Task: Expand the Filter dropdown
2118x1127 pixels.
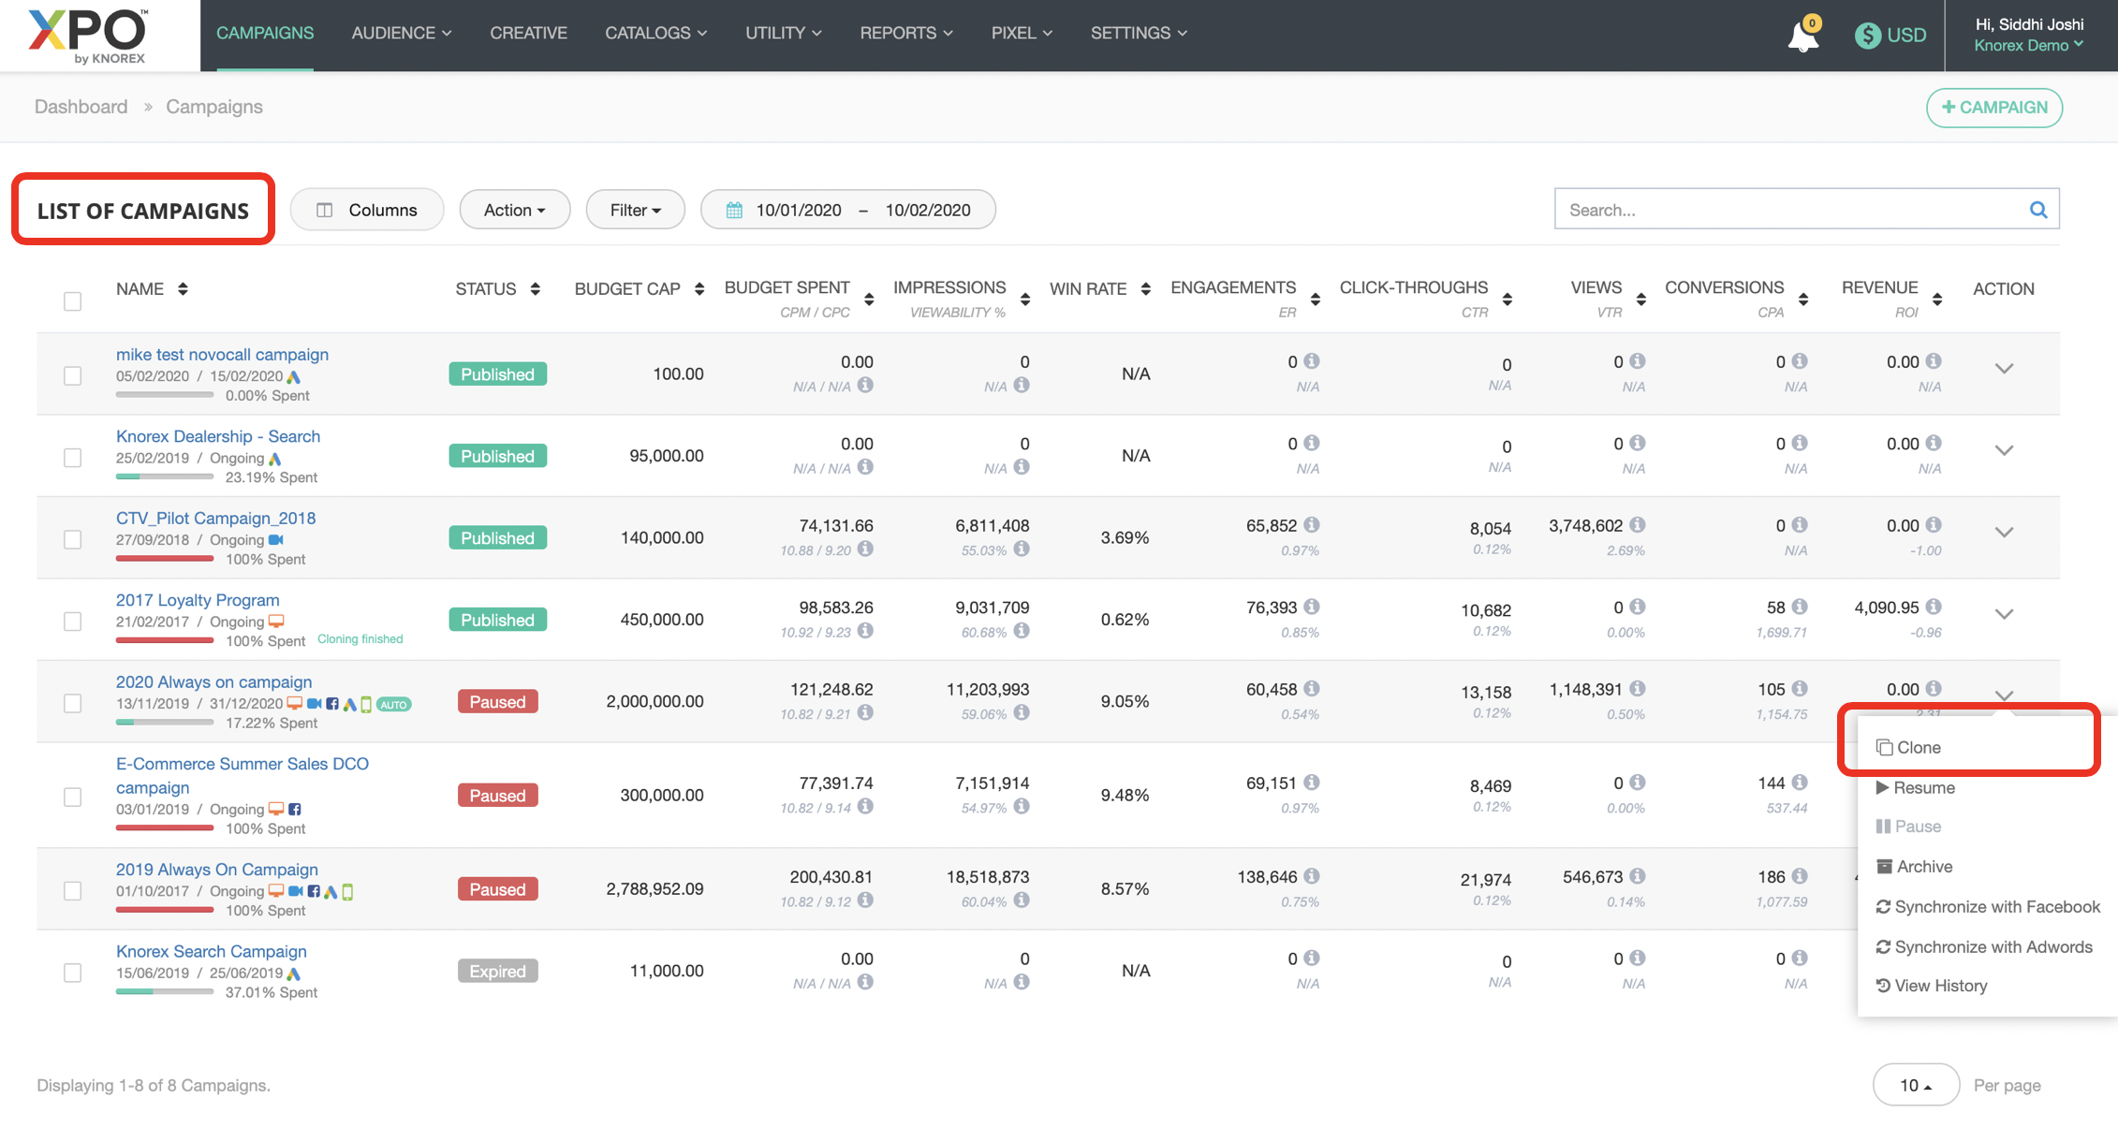Action: (x=635, y=210)
